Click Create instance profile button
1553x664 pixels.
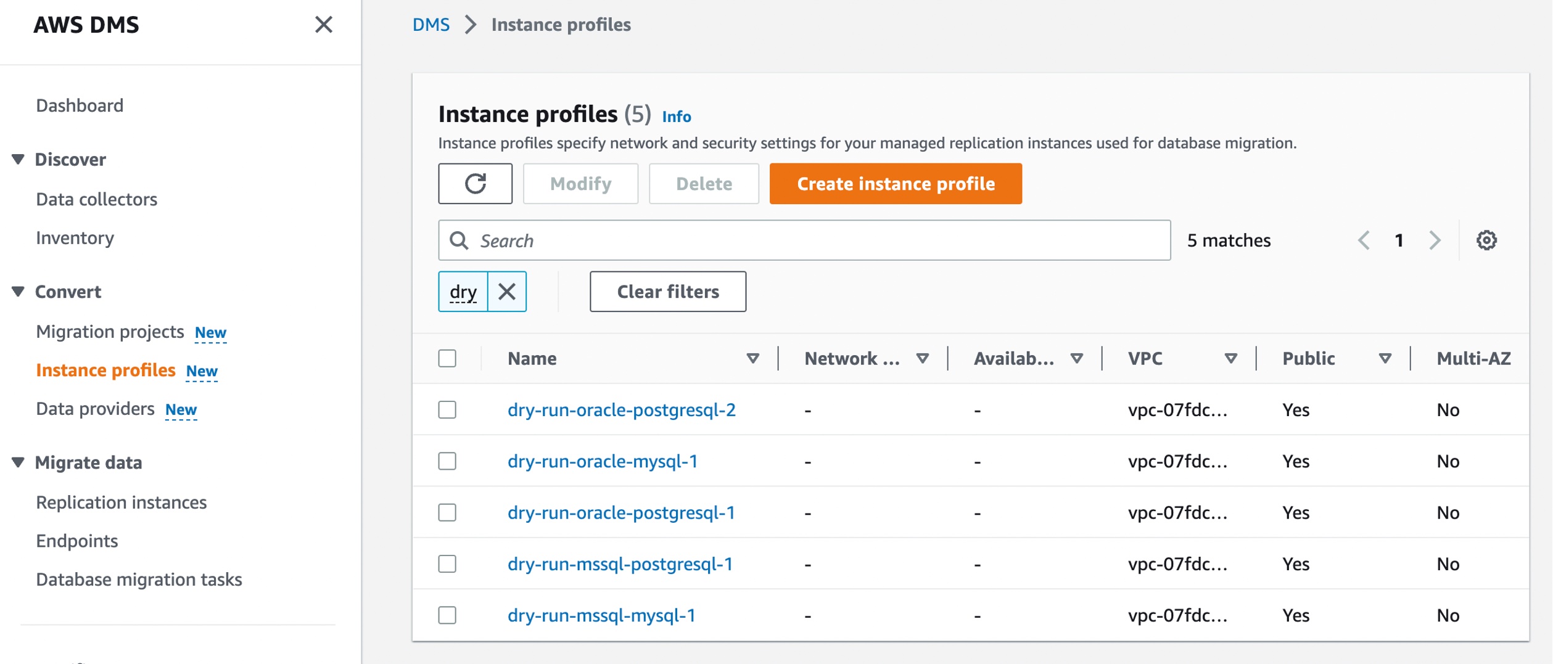(x=896, y=184)
